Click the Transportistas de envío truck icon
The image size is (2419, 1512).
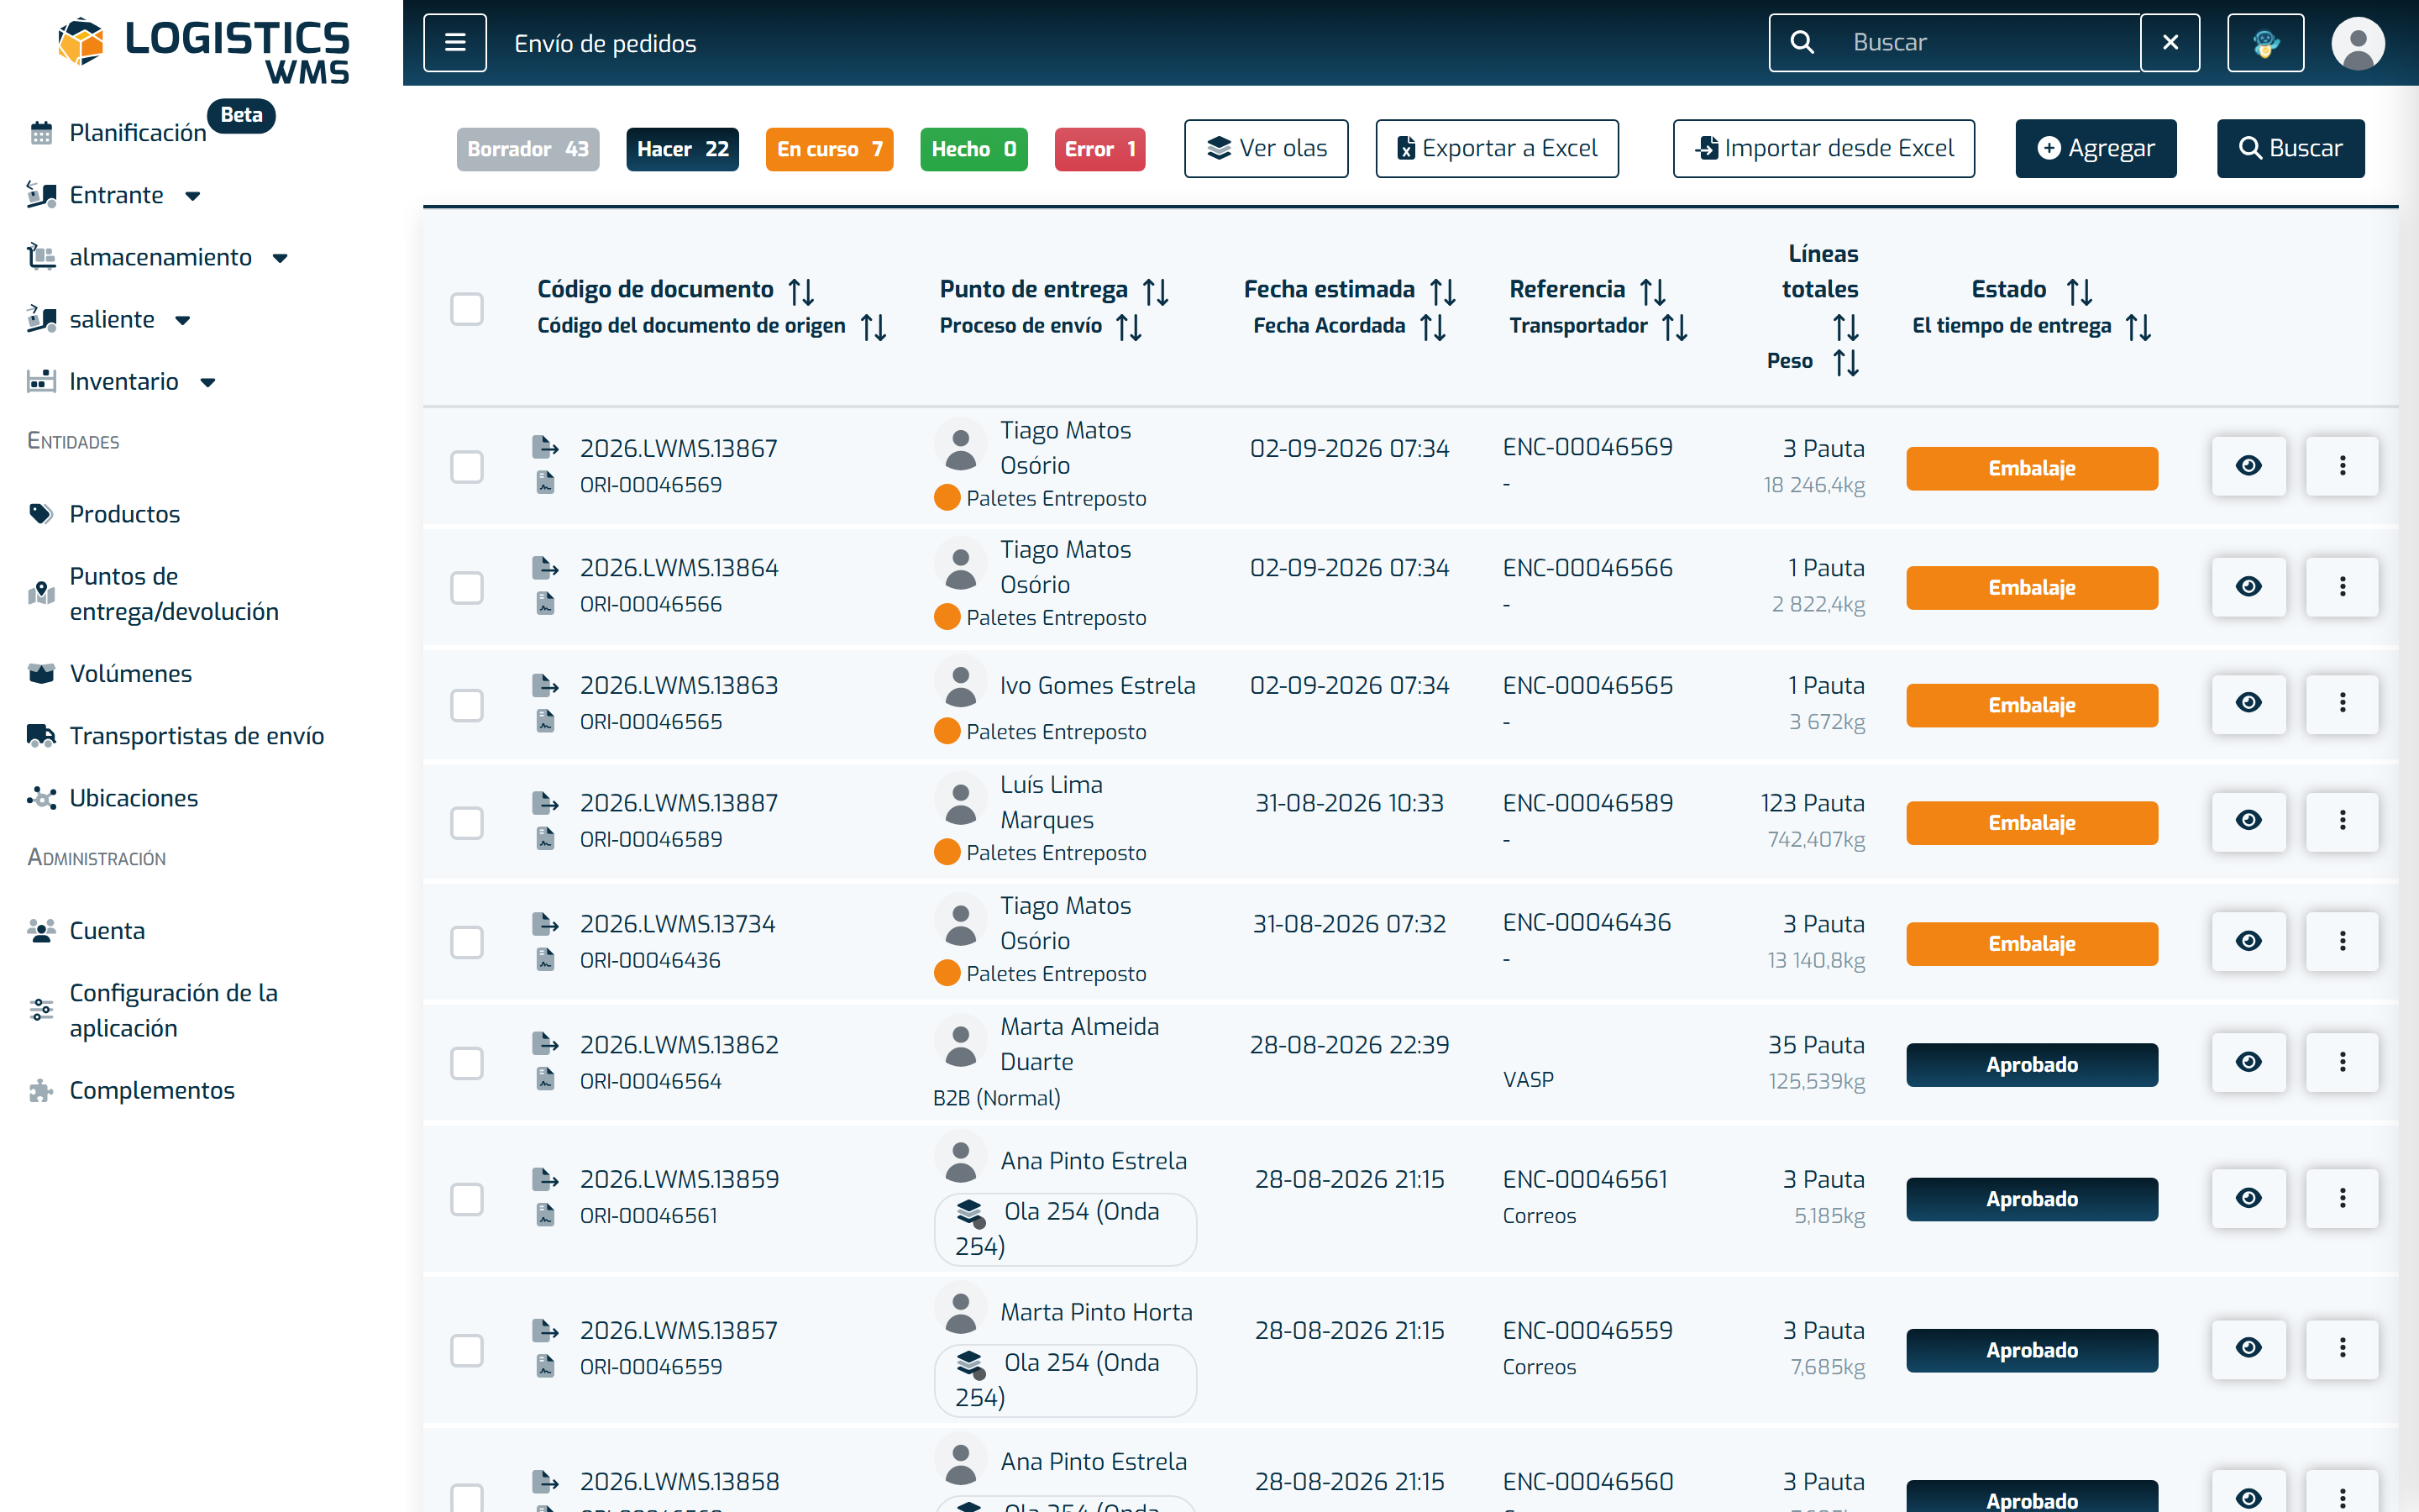pos(41,736)
